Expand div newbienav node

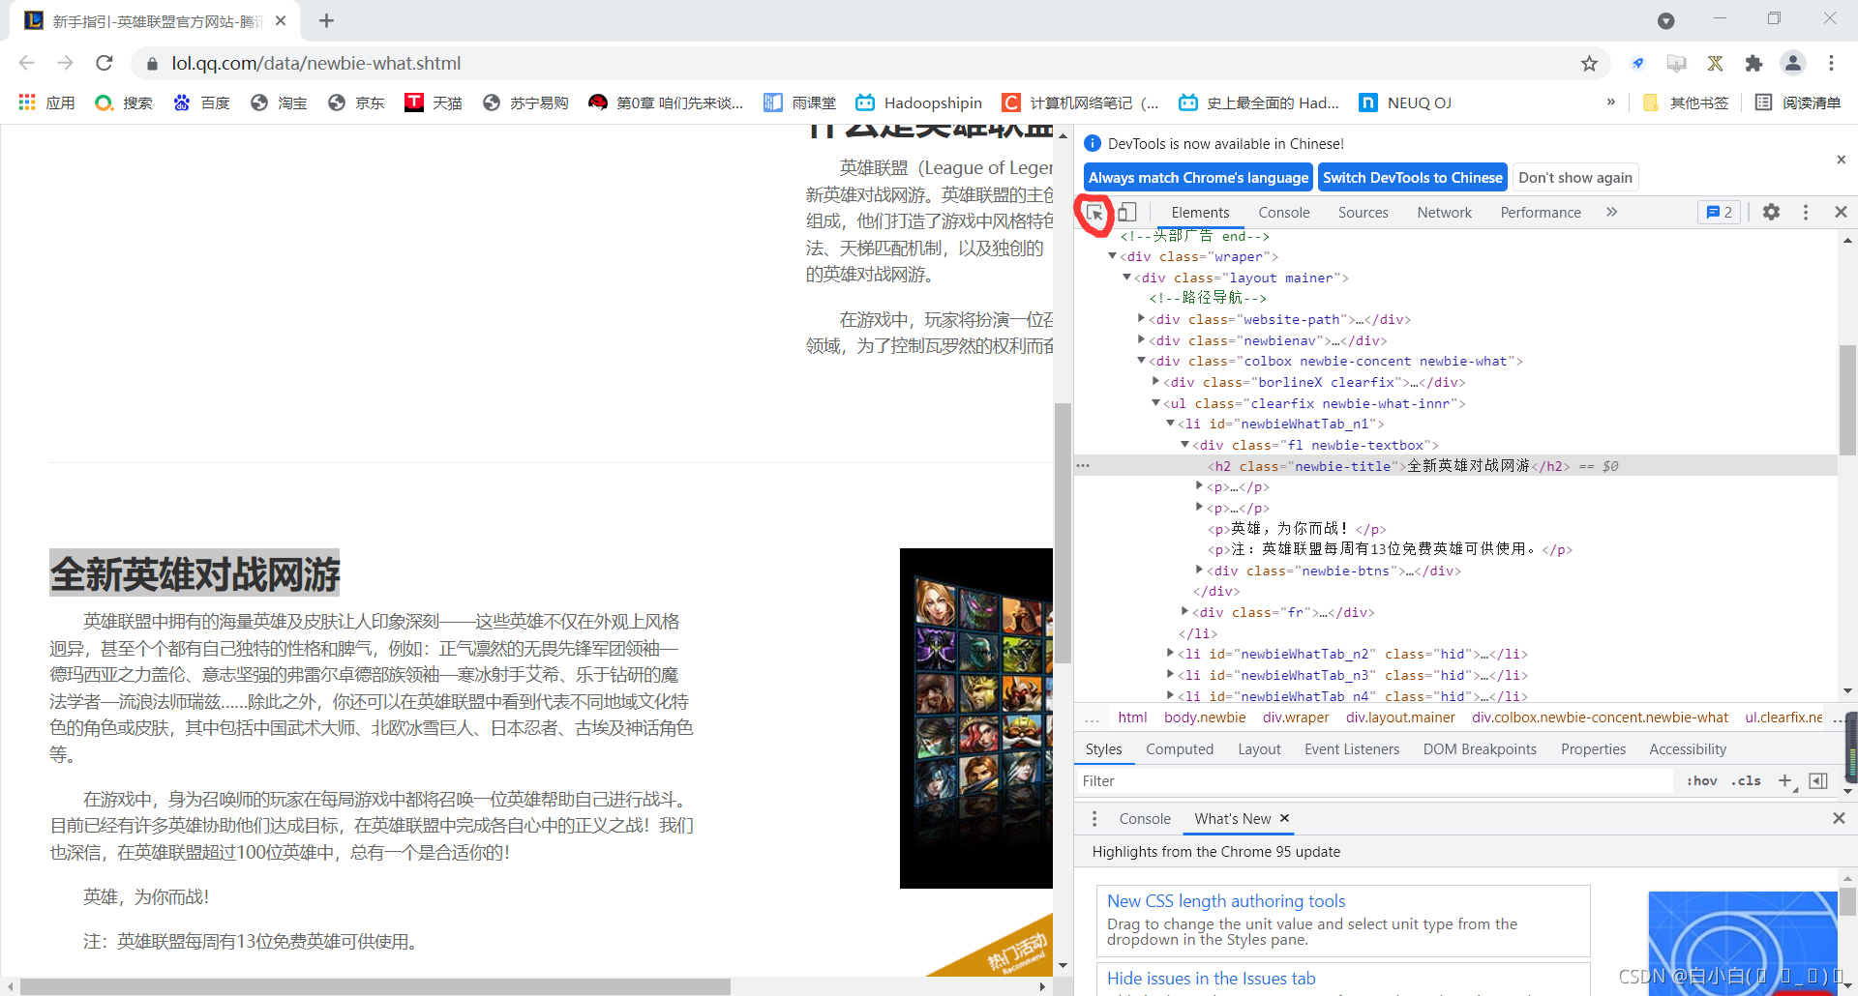[1141, 339]
